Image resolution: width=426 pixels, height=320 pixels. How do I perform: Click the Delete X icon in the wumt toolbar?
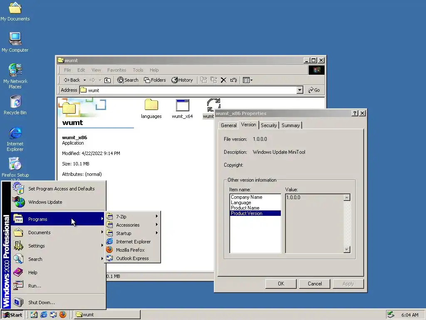coord(223,80)
